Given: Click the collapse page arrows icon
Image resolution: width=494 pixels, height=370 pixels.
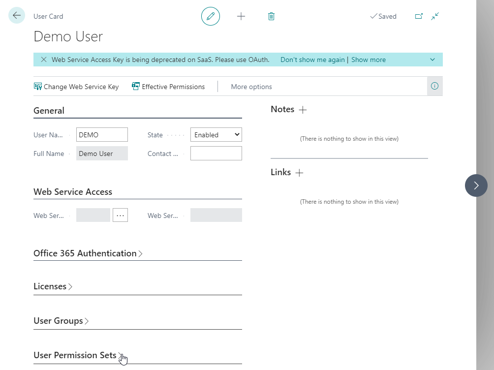Looking at the screenshot, I should 435,16.
